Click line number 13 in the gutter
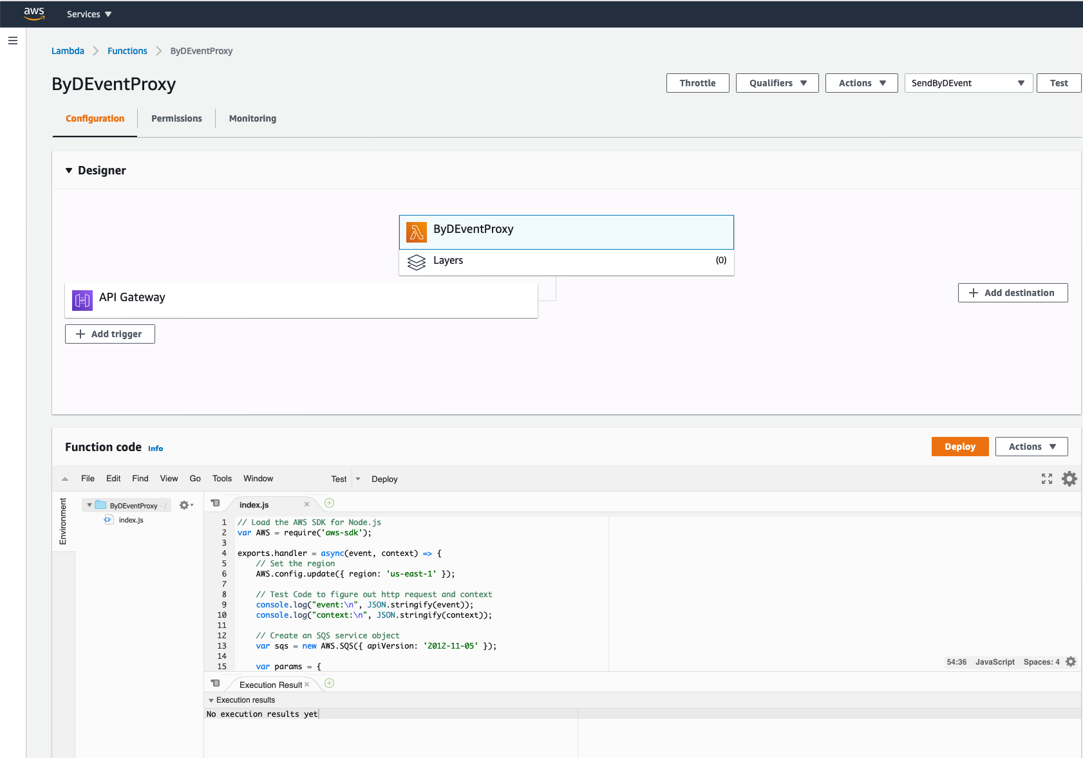The width and height of the screenshot is (1083, 758). pyautogui.click(x=221, y=646)
